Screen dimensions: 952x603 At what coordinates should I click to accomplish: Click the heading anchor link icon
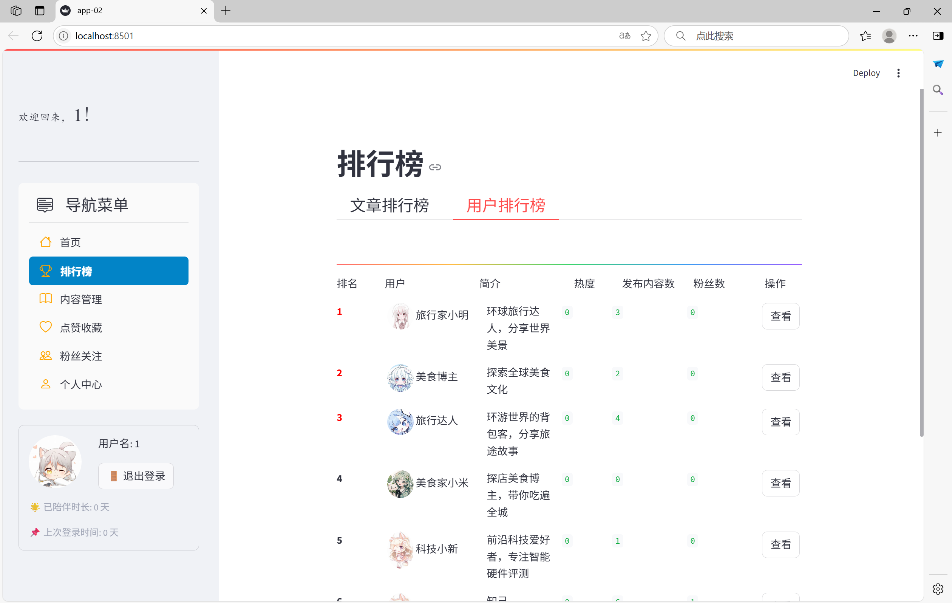click(435, 167)
